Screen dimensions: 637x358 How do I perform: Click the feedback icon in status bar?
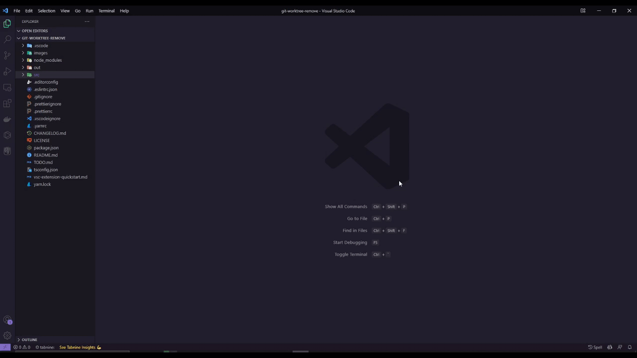(x=620, y=347)
